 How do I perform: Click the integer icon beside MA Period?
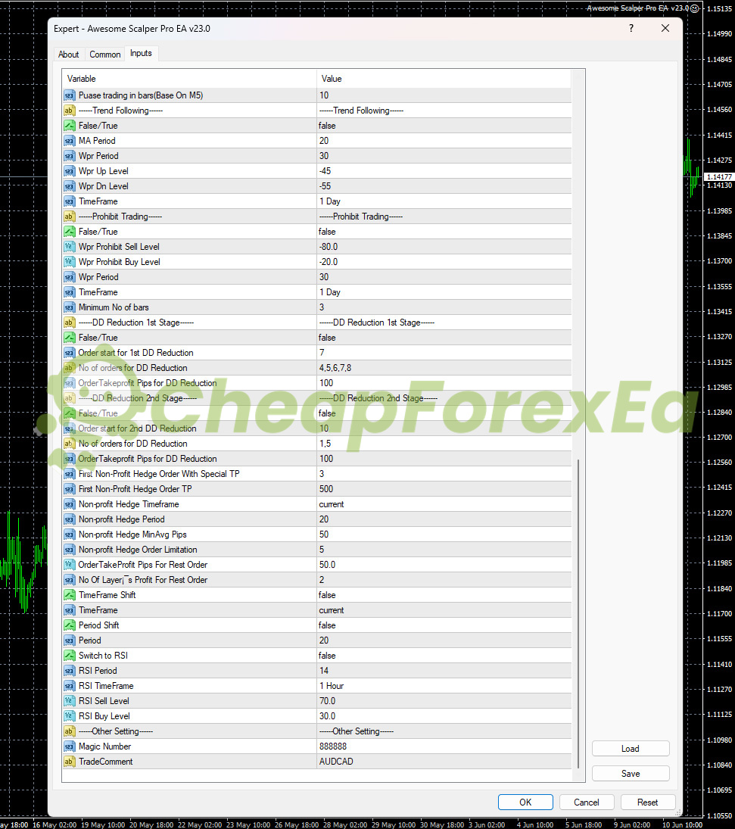click(70, 141)
